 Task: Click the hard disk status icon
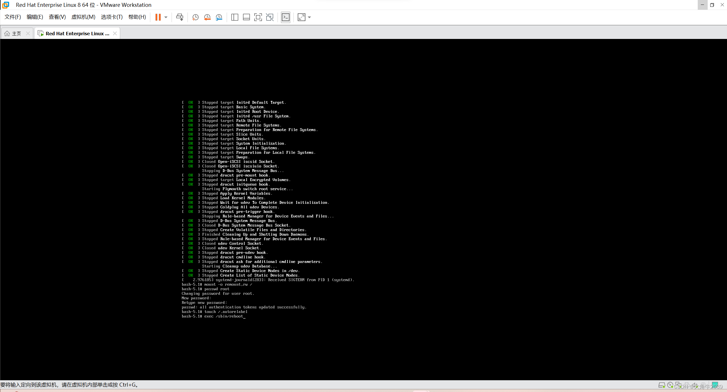point(662,385)
